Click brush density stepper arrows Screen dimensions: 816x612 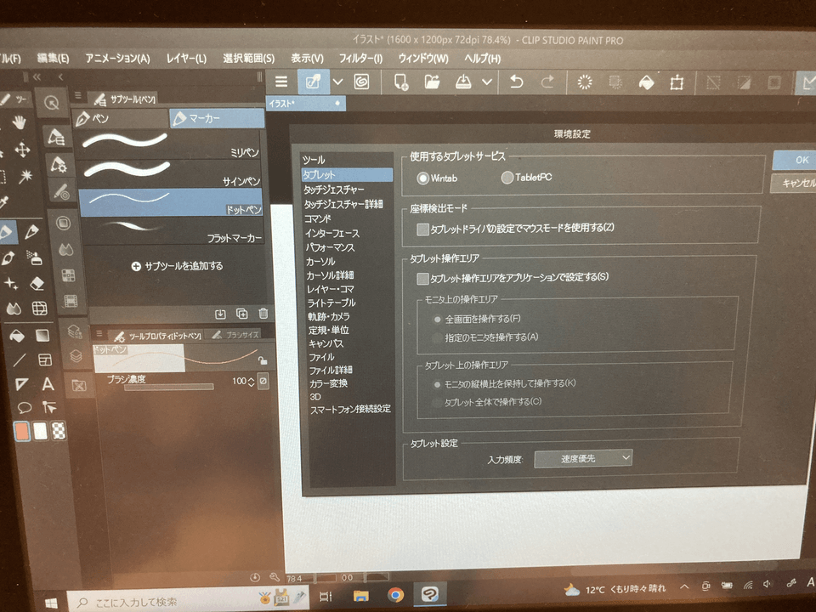pos(252,382)
